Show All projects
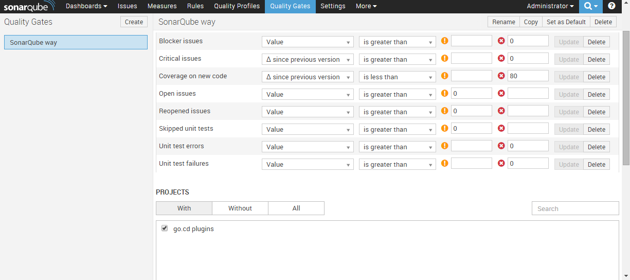The width and height of the screenshot is (630, 280). (x=296, y=208)
